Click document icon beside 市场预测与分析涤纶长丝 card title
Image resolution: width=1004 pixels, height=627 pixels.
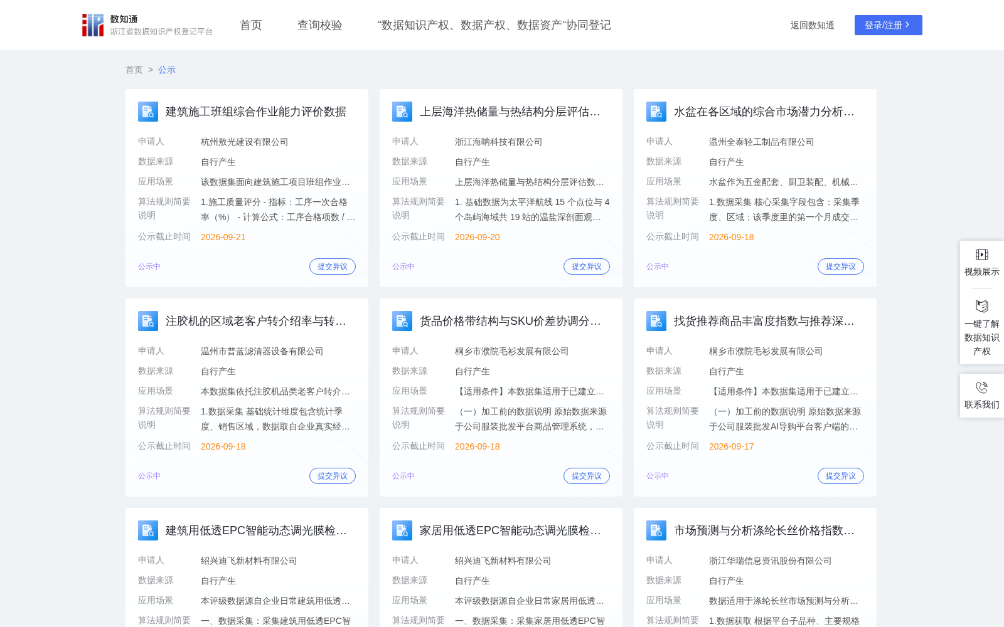coord(656,530)
